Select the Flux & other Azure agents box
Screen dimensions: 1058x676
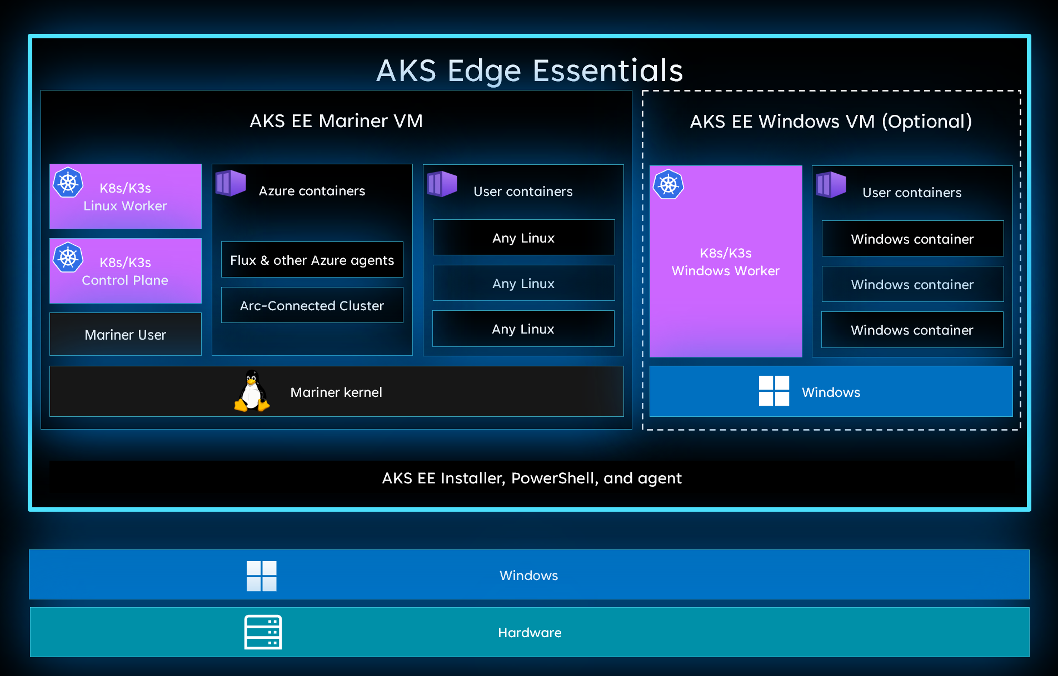tap(312, 259)
